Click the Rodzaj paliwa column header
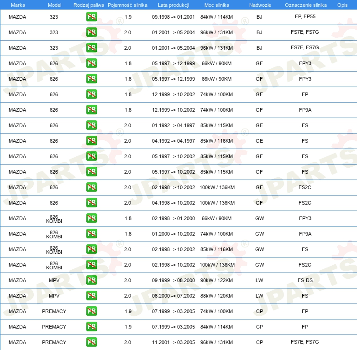357x350 pixels. point(89,5)
